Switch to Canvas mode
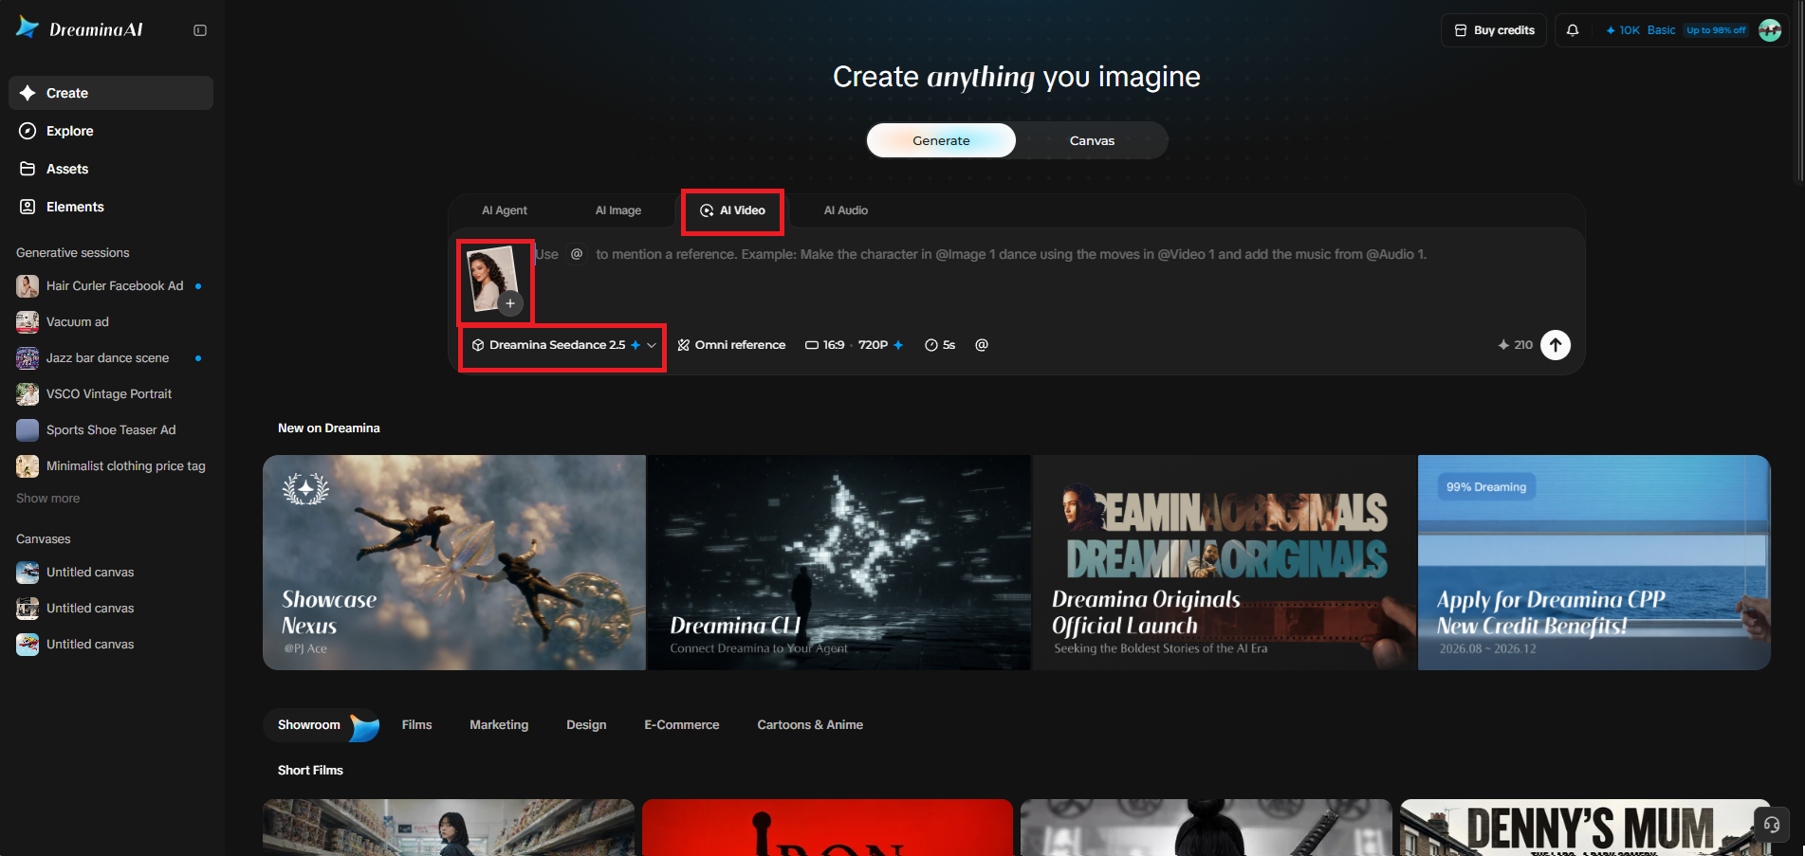The image size is (1805, 856). tap(1092, 140)
